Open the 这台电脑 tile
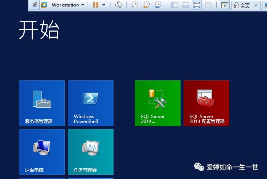Image resolution: width=267 pixels, height=179 pixels. [x=42, y=152]
